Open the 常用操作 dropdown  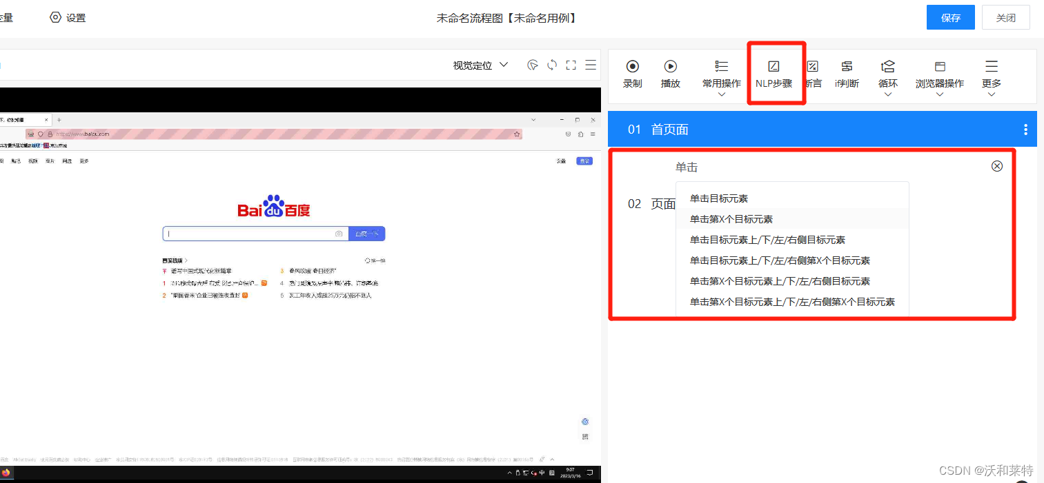(722, 77)
